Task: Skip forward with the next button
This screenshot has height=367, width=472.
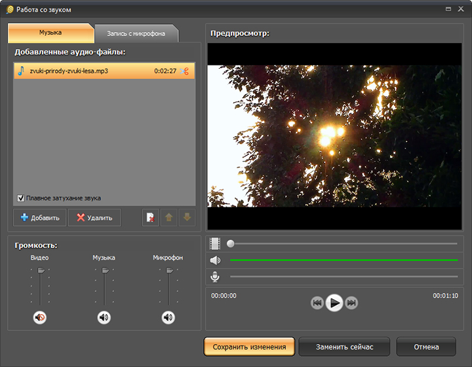Action: (351, 303)
